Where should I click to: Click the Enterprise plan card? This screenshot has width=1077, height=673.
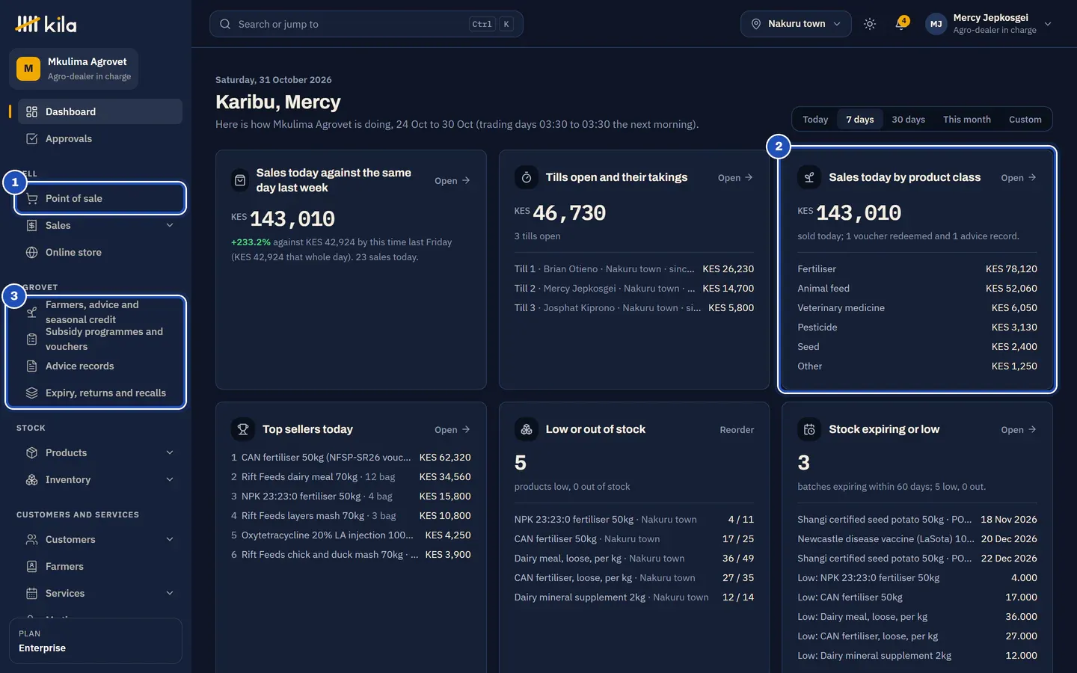[96, 641]
